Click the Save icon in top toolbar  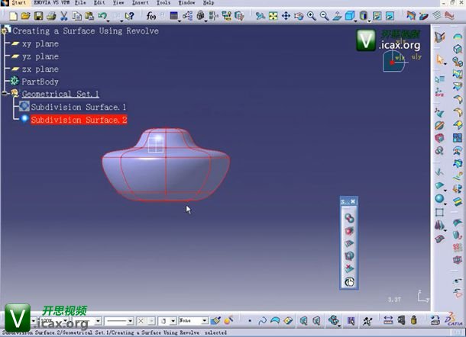38,15
